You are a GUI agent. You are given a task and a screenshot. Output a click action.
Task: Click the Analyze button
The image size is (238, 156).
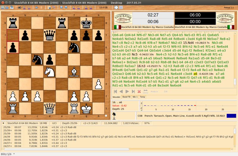pyautogui.click(x=154, y=92)
